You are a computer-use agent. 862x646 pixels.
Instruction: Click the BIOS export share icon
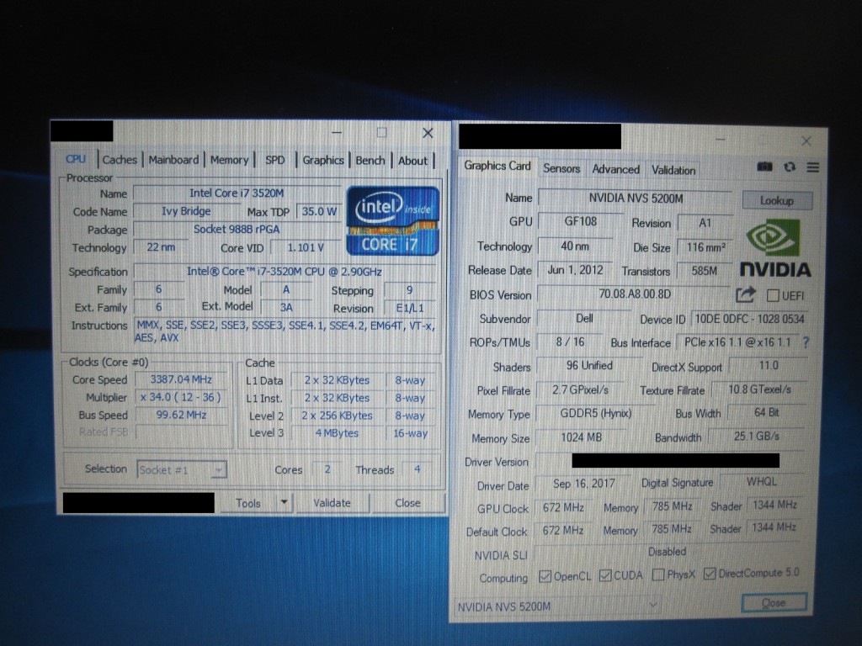coord(746,295)
